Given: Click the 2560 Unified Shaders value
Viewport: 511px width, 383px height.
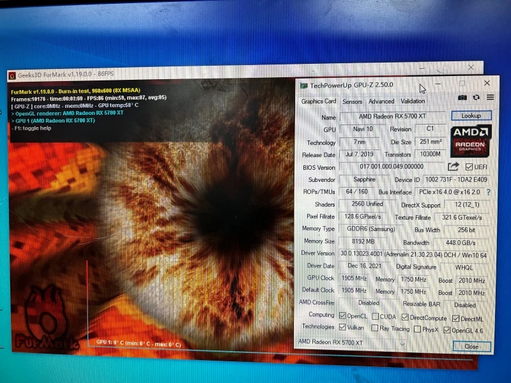Looking at the screenshot, I should click(x=367, y=204).
